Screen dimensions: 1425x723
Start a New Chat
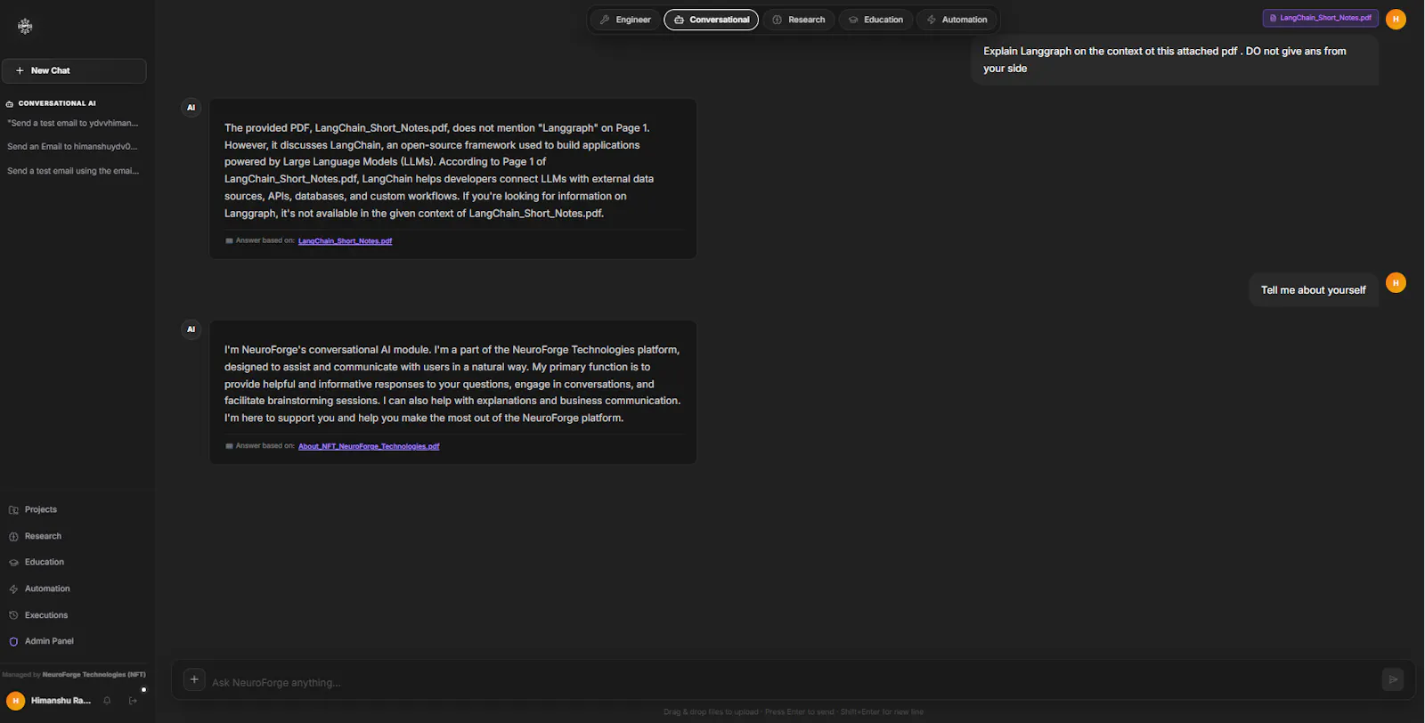(x=74, y=70)
